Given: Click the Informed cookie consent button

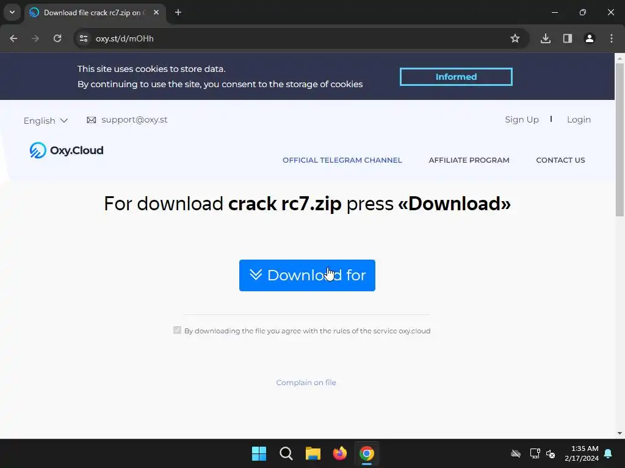Looking at the screenshot, I should pos(456,77).
